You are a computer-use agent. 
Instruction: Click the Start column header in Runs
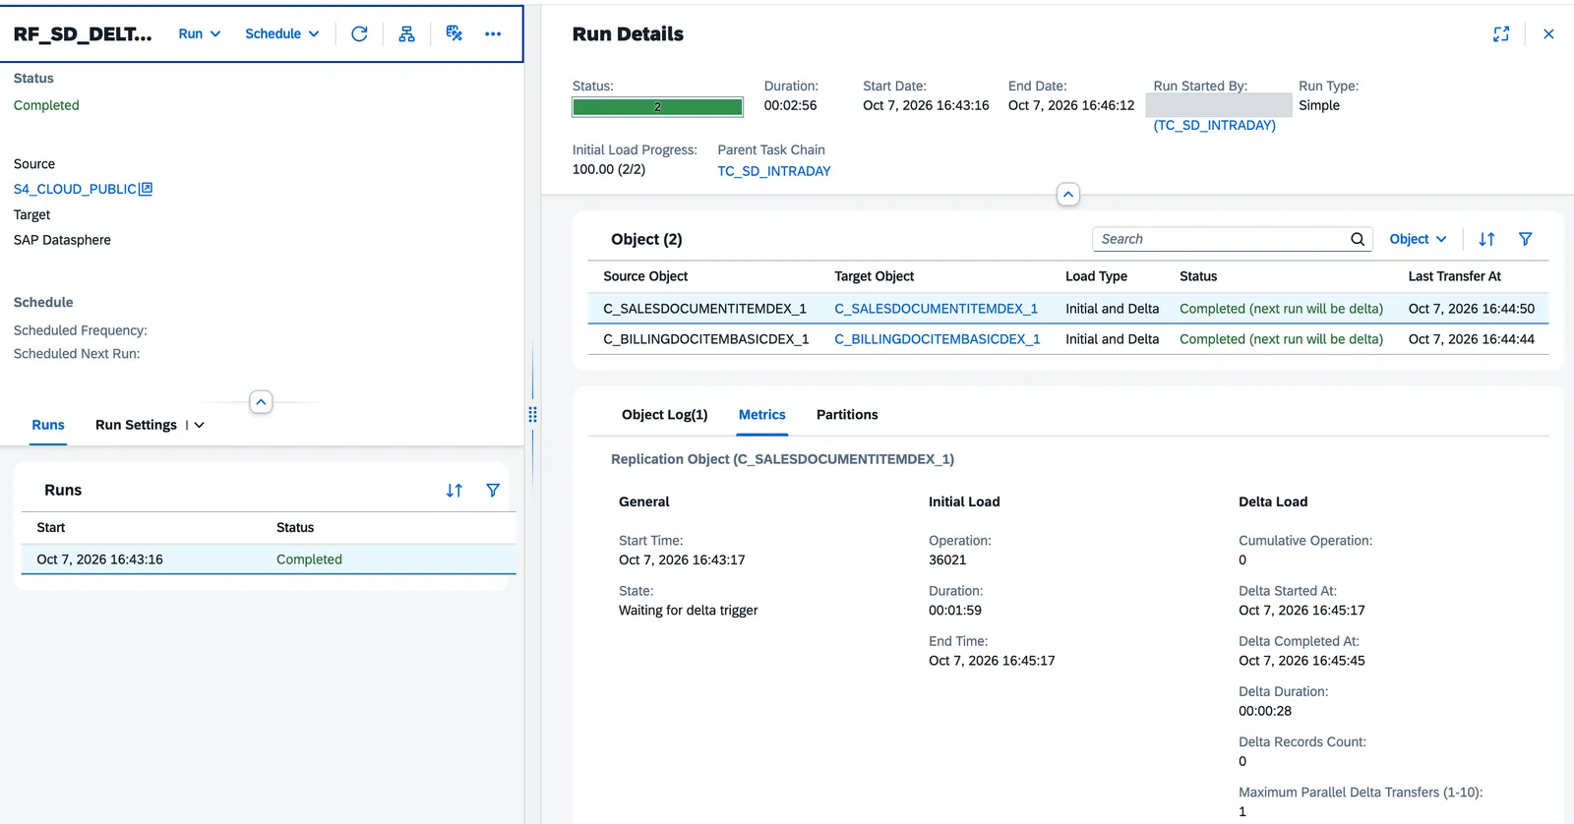(x=51, y=528)
